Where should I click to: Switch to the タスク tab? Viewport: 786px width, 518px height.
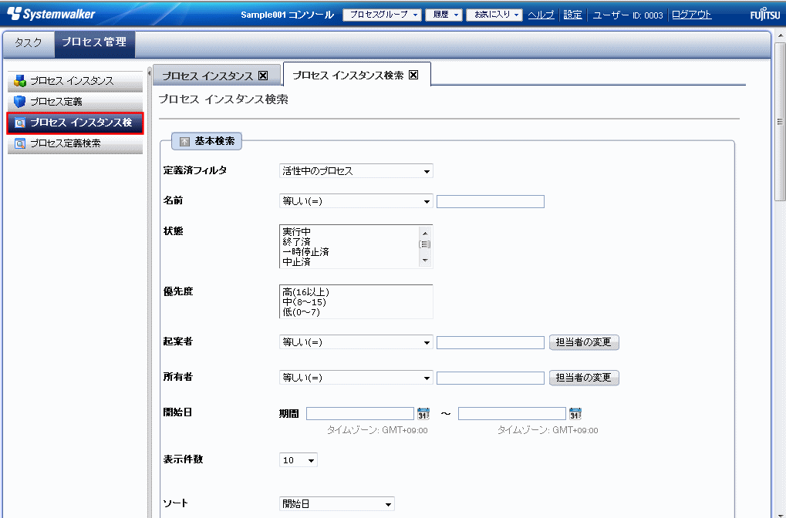[29, 43]
